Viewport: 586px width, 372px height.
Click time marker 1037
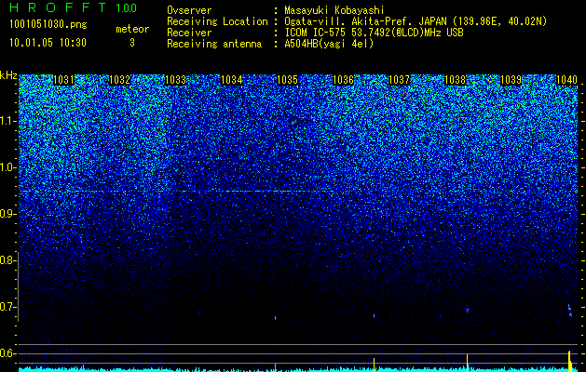pos(399,80)
